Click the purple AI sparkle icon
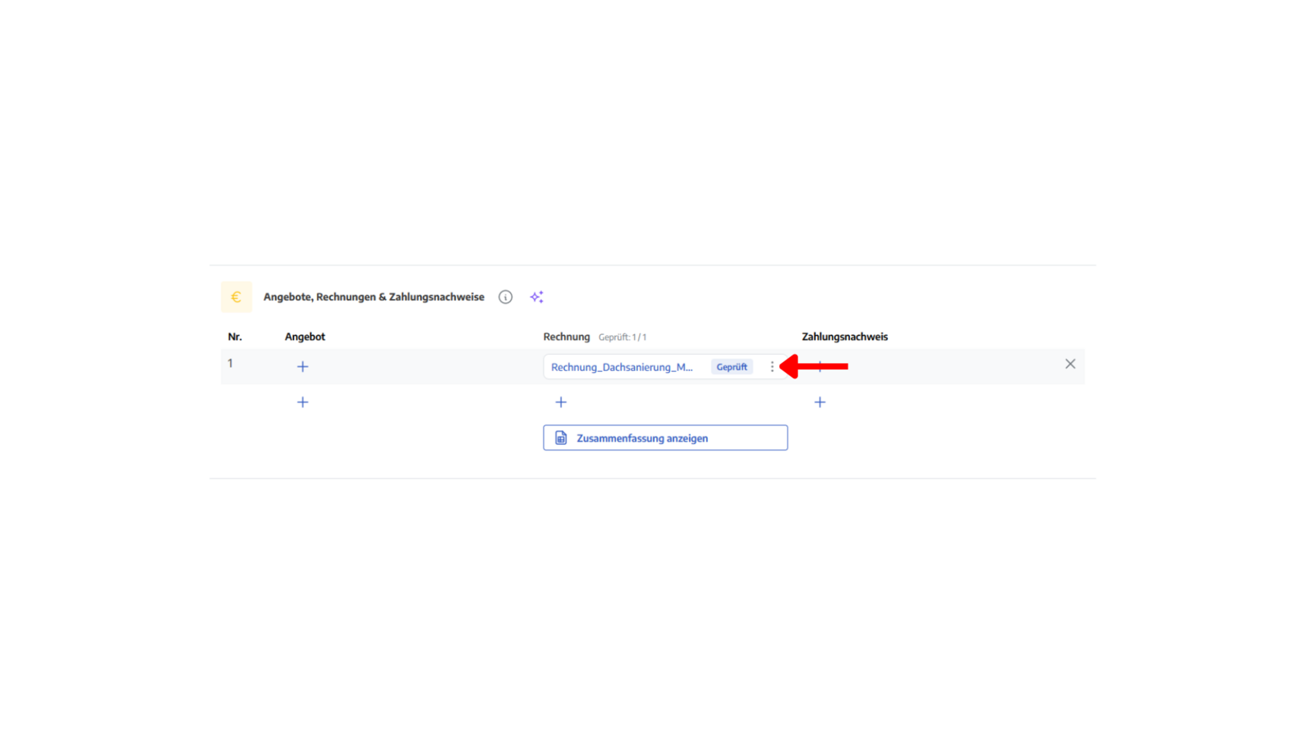 coord(536,297)
